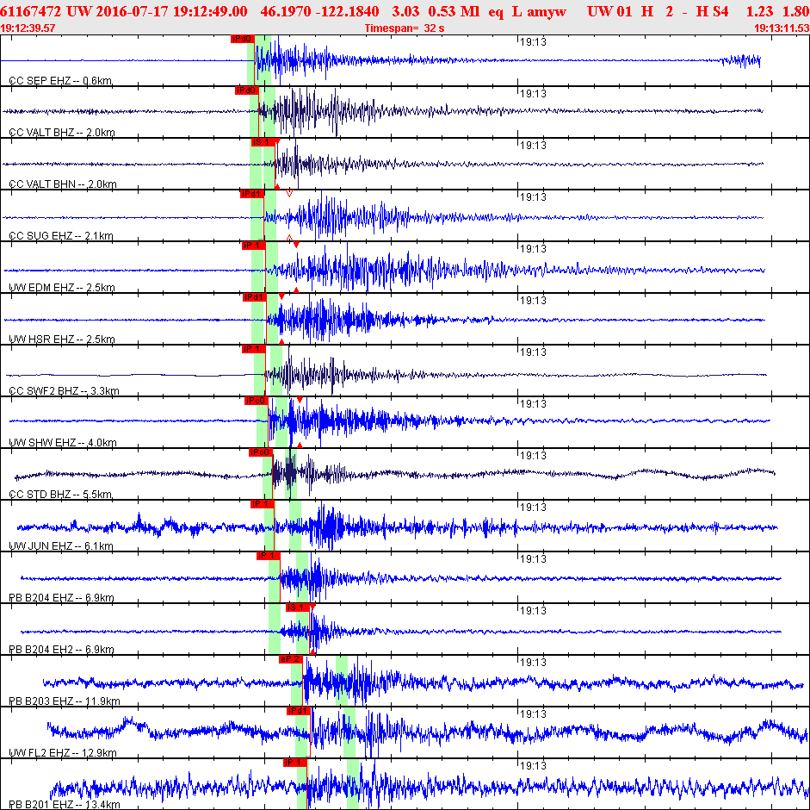Viewport: 810px width, 810px height.
Task: Click the 'UW FL2 EHZ -- 12.9km' station label
Action: tap(63, 753)
